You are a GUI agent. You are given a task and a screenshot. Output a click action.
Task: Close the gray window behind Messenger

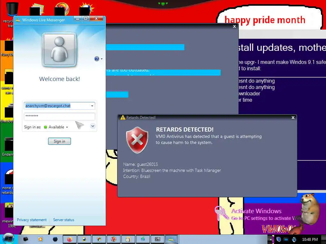click(x=234, y=26)
